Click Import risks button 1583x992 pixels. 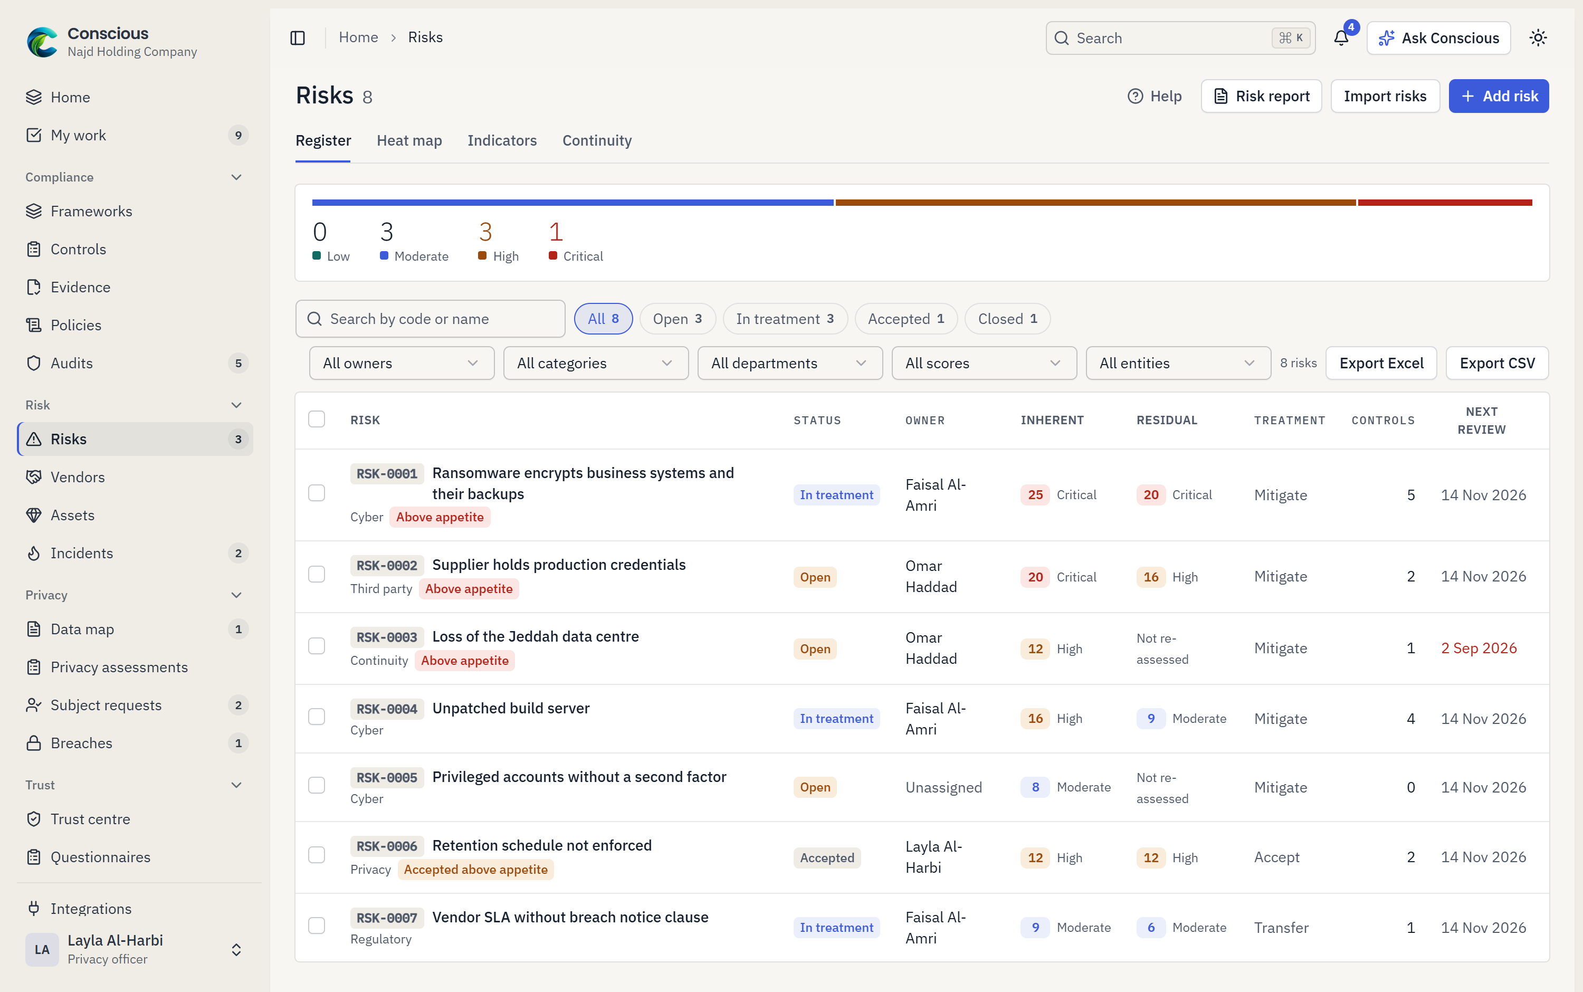click(x=1385, y=97)
